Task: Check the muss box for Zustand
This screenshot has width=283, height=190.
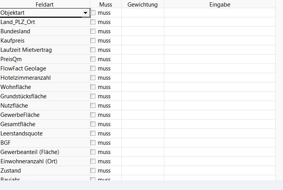Action: pyautogui.click(x=93, y=171)
